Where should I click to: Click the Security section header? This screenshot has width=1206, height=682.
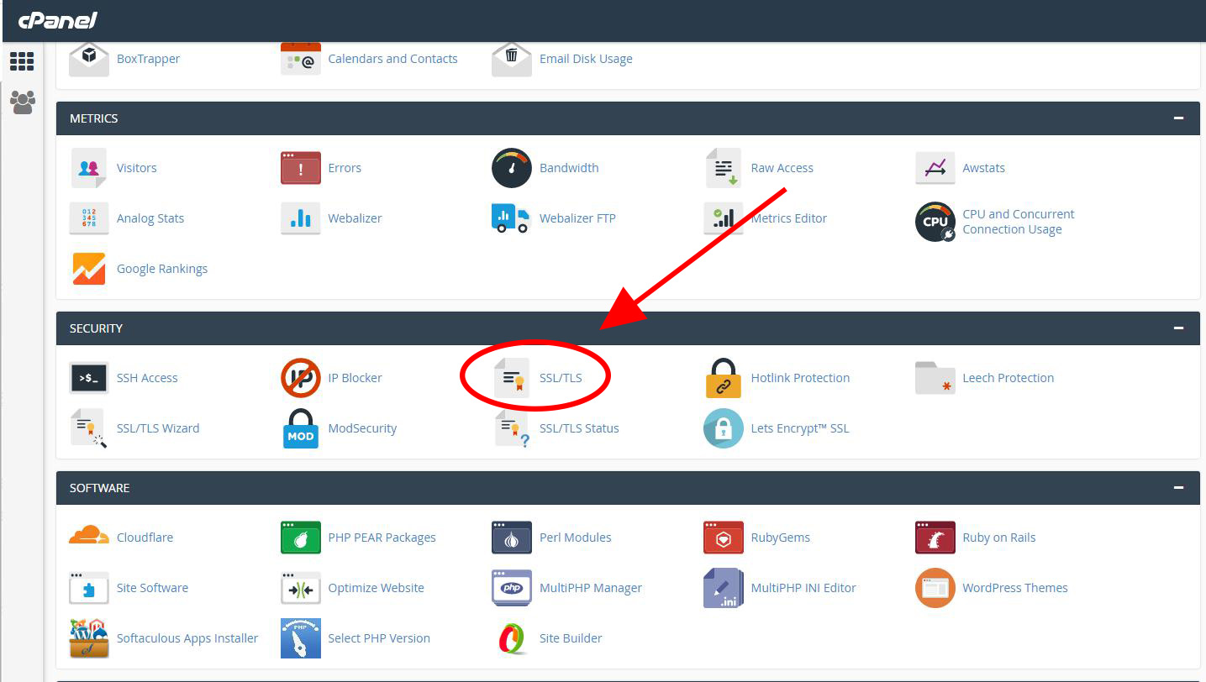(628, 328)
